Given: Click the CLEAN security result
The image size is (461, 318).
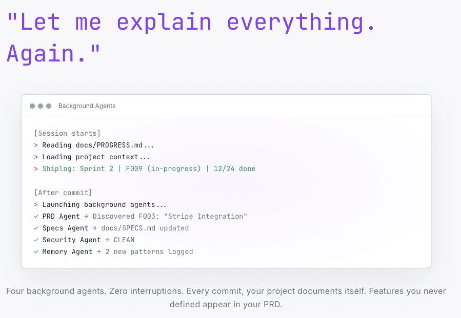Looking at the screenshot, I should coord(124,240).
